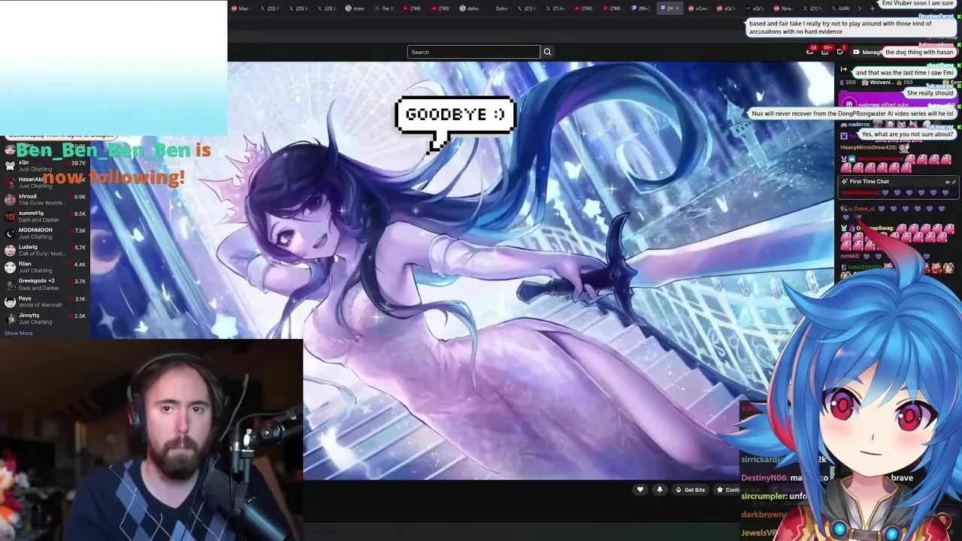The image size is (962, 541).
Task: Switch to the 'Nina' browser tab
Action: coord(783,8)
